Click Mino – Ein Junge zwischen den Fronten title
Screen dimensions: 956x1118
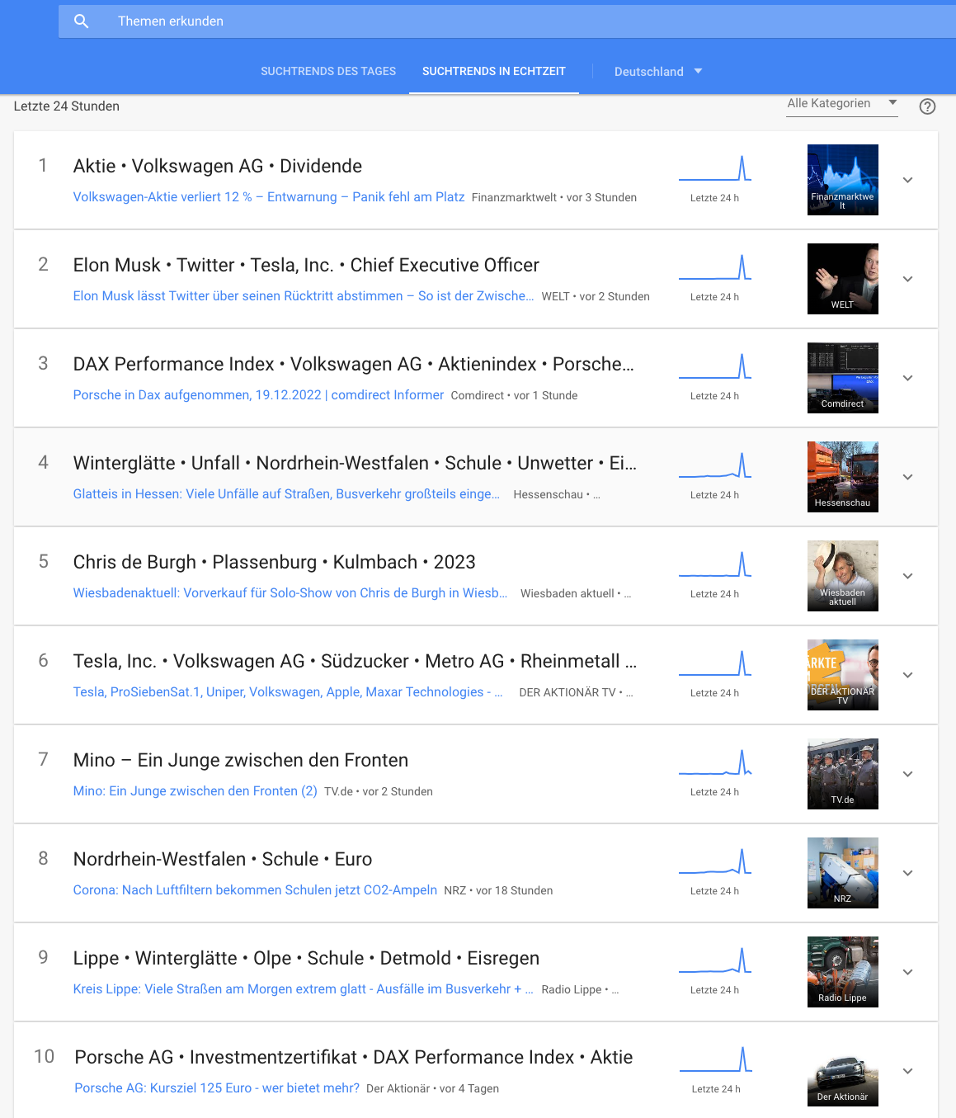pyautogui.click(x=241, y=760)
